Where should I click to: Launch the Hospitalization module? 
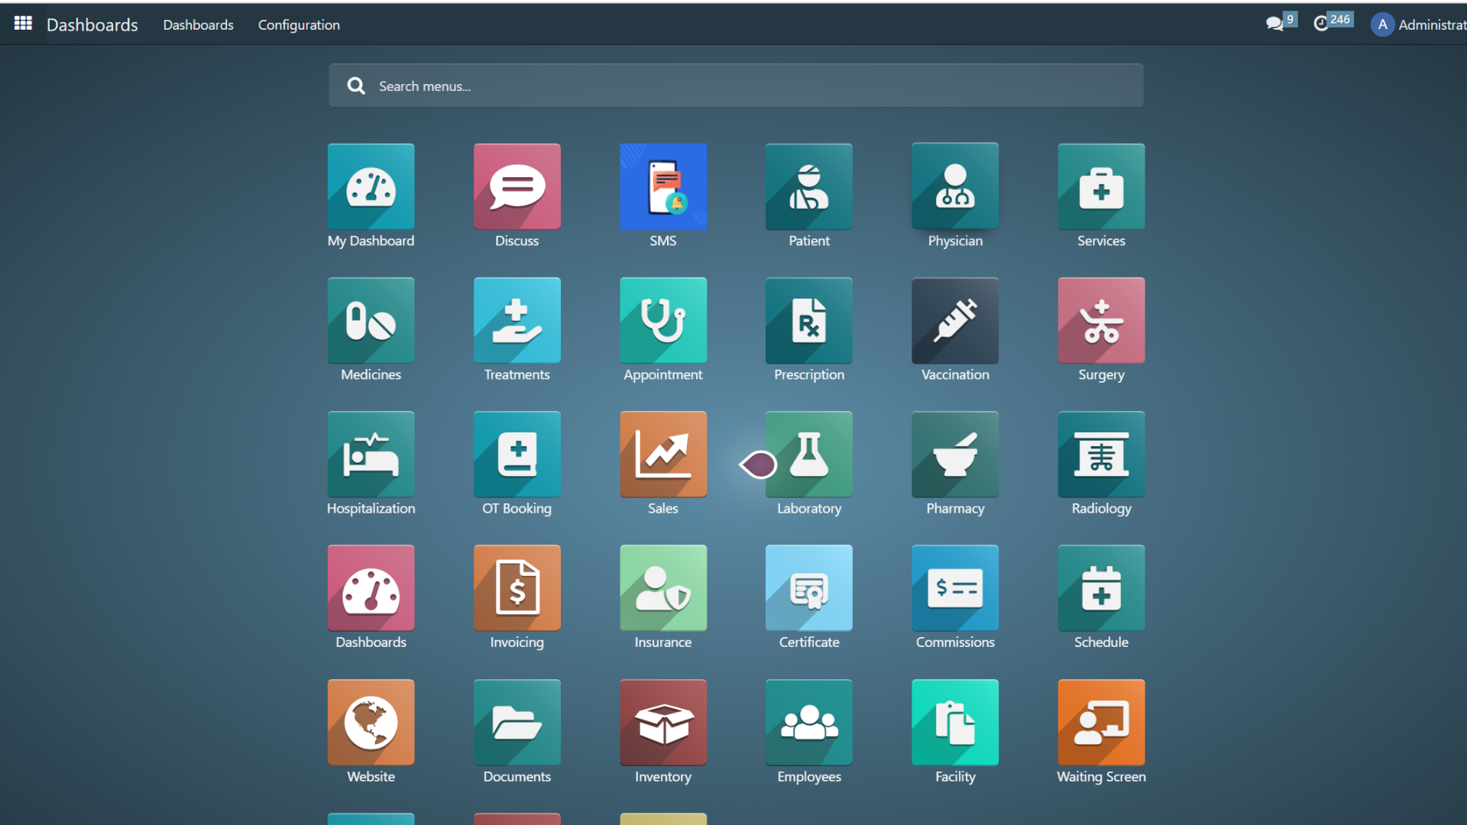point(371,455)
